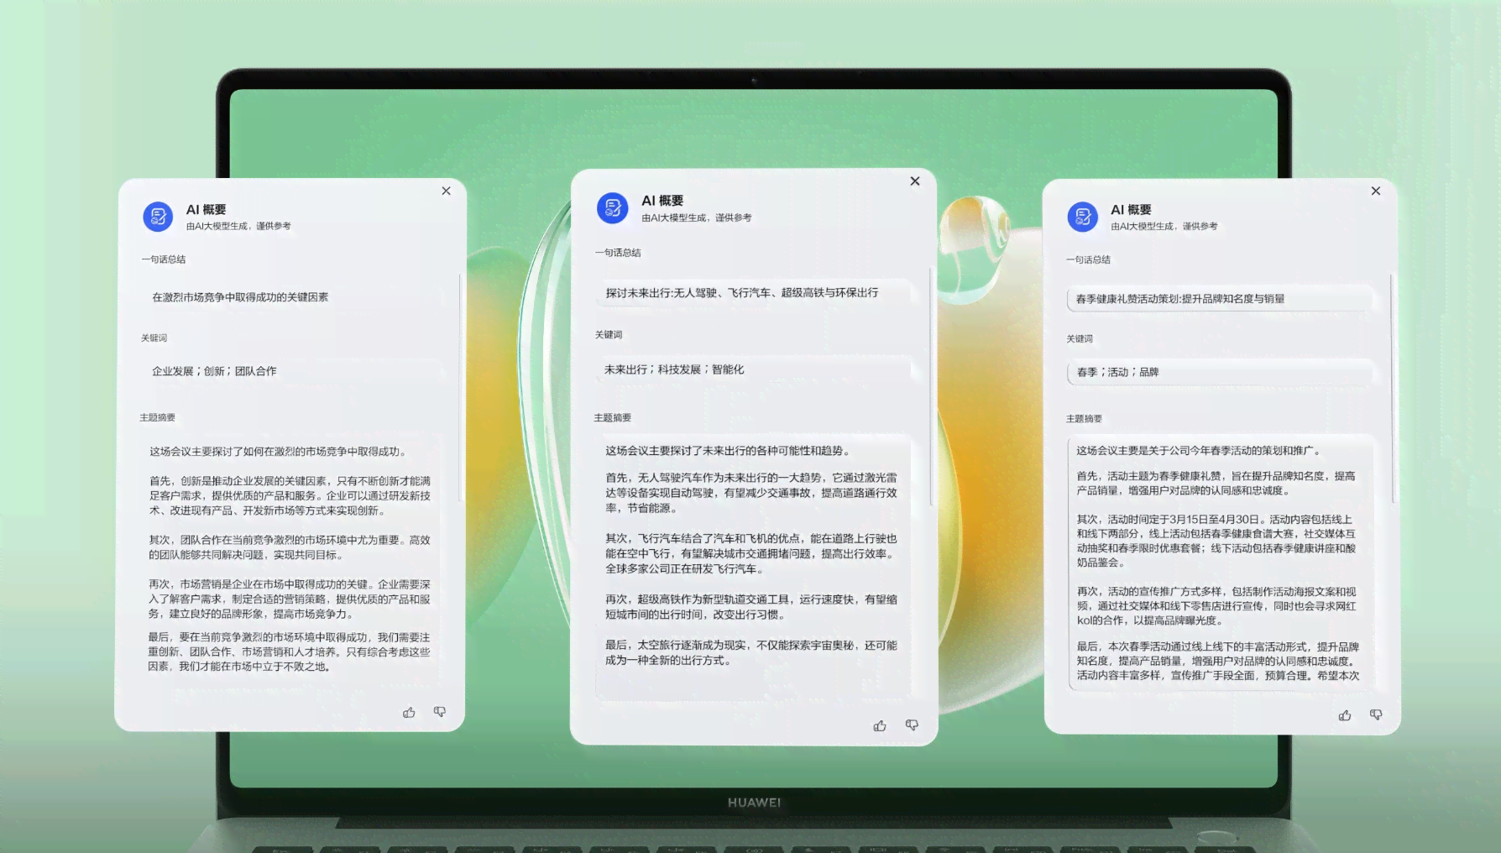
Task: Click the paragraph starting 再次，活动的宣传推广方式
Action: point(1216,606)
